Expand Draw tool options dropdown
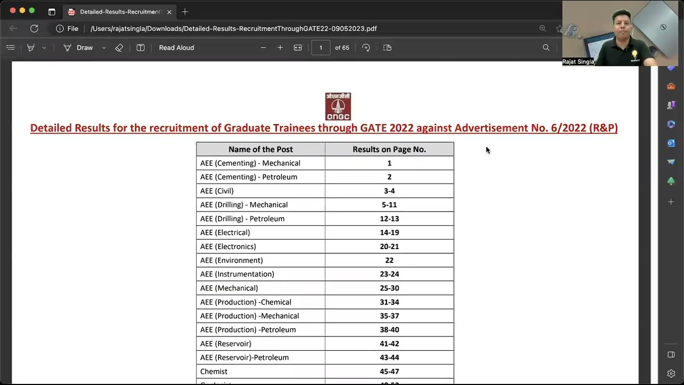 click(x=104, y=48)
